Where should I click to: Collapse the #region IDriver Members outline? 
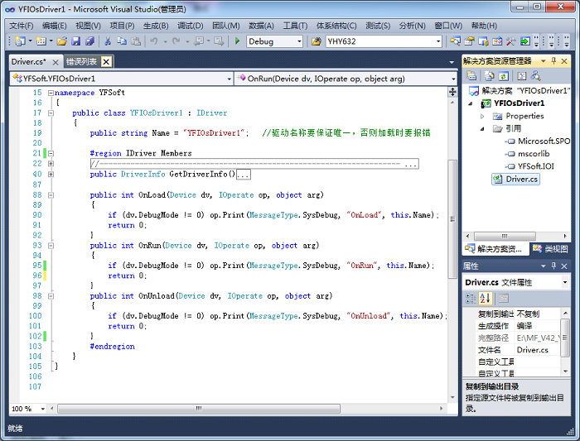51,153
